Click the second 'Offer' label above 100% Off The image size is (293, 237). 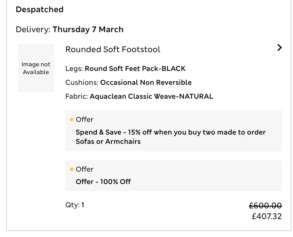click(84, 169)
